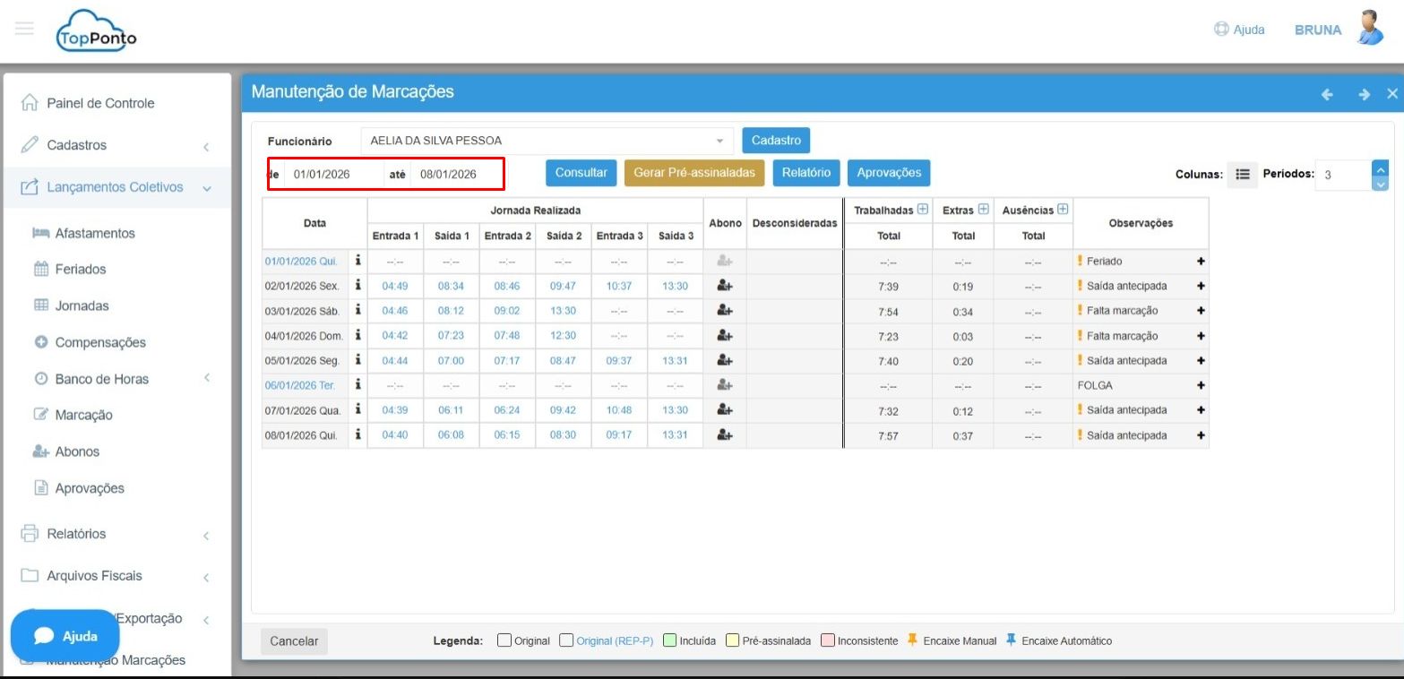The width and height of the screenshot is (1404, 679).
Task: Click the BRUNA user avatar
Action: coord(1369,29)
